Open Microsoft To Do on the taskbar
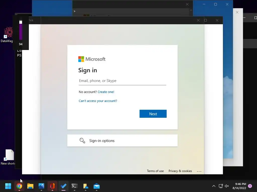This screenshot has height=192, width=257. (63, 186)
